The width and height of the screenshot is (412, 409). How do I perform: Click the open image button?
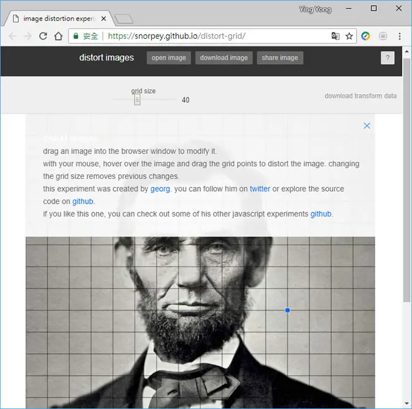tap(169, 58)
